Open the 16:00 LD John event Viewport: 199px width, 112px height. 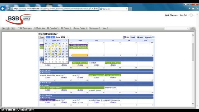[x=111, y=88]
